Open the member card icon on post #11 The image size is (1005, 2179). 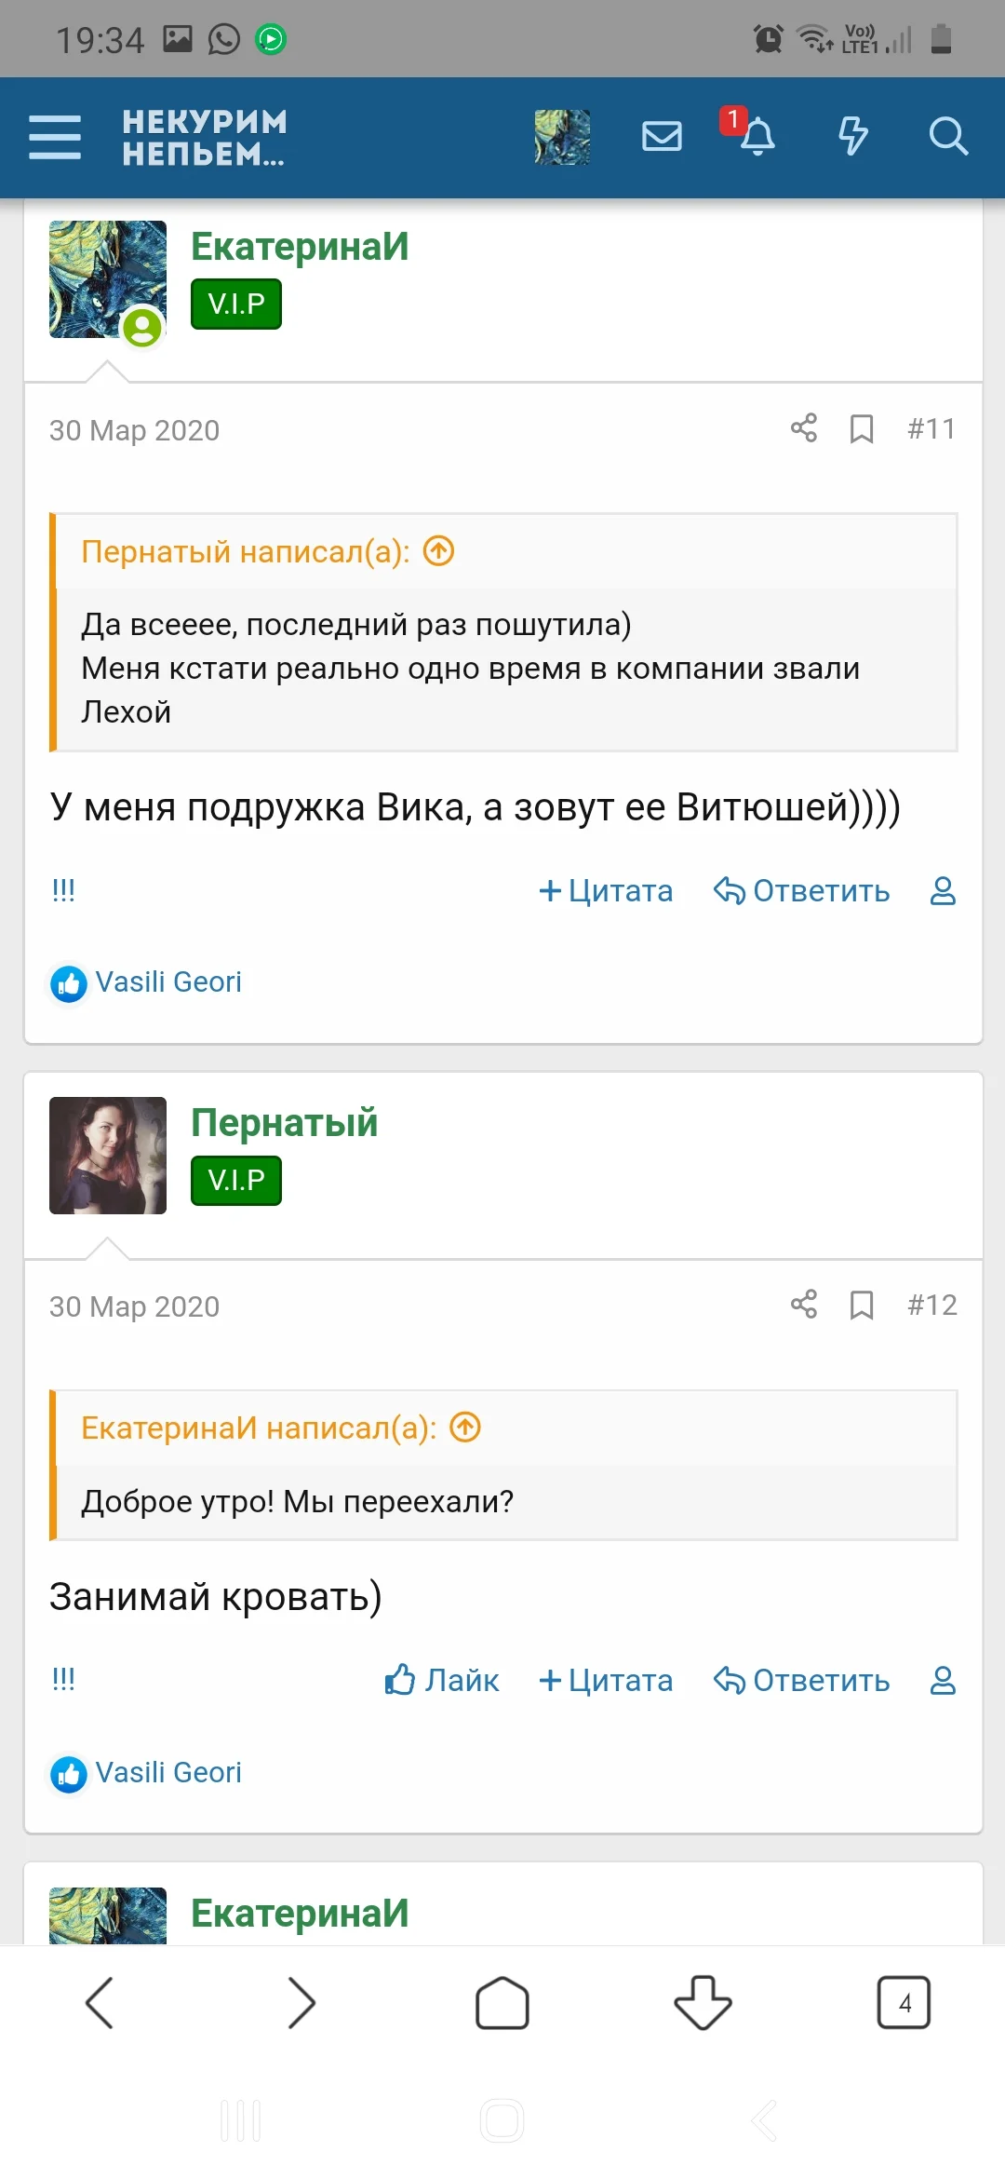[943, 891]
